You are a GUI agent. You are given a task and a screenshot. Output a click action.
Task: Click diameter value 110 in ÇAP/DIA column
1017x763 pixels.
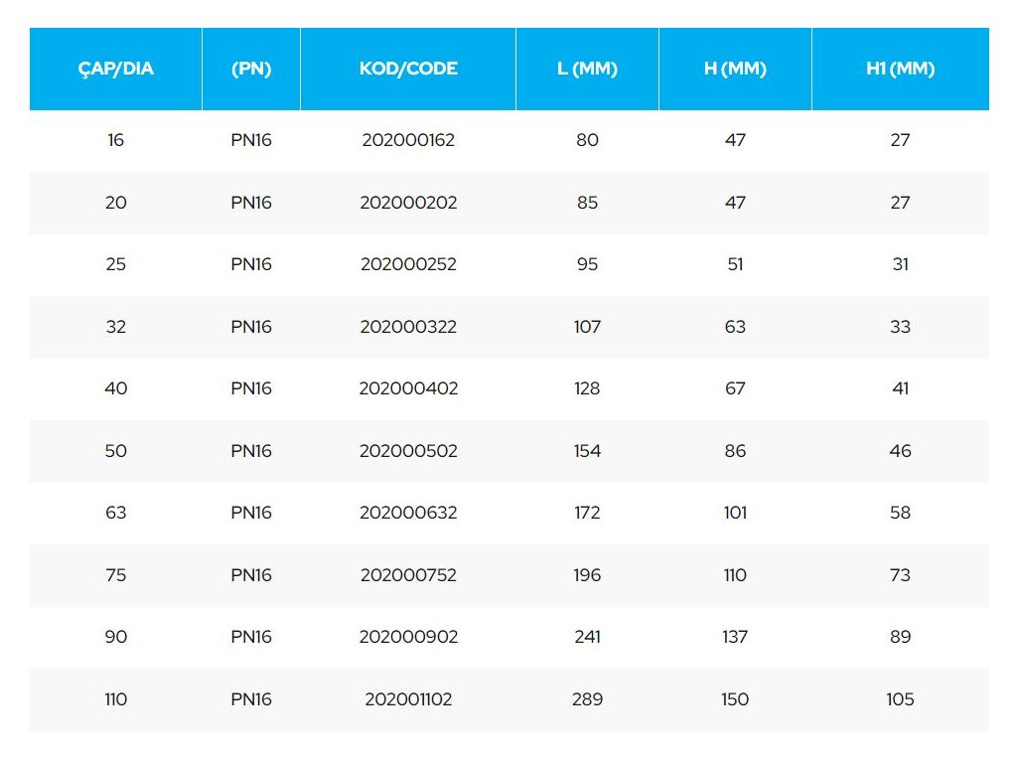115,698
